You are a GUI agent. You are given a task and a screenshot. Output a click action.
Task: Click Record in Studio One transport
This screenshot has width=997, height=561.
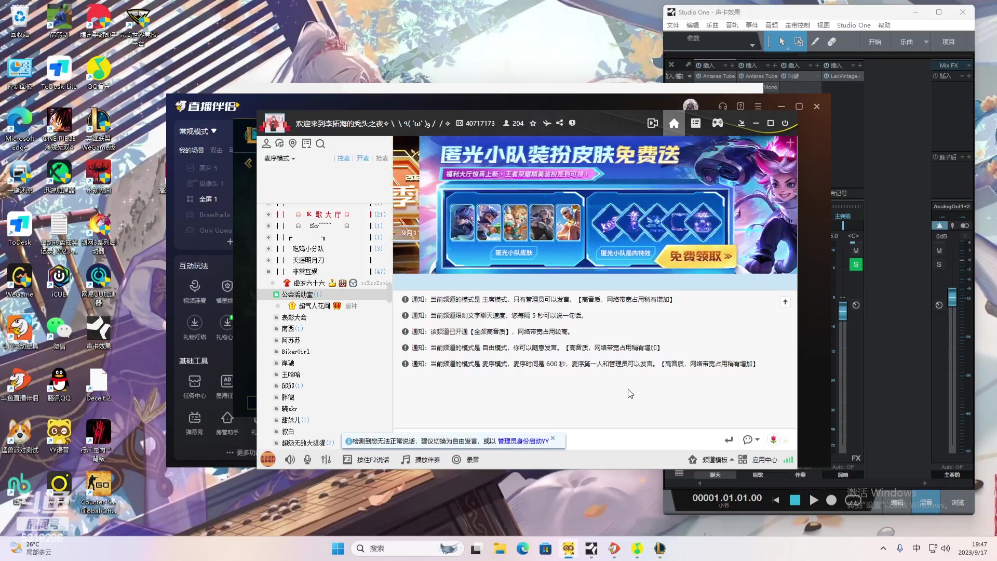(831, 500)
